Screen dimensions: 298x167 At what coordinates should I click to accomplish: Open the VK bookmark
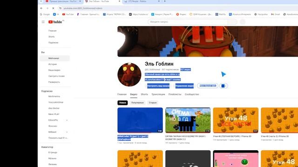(x=56, y=14)
